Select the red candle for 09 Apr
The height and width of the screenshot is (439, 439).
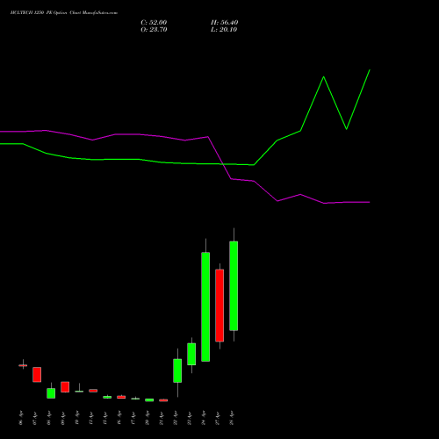click(x=65, y=387)
